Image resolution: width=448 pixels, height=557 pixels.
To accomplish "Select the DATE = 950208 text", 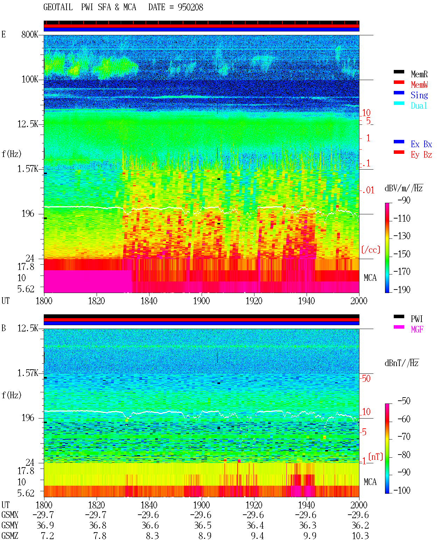I will tap(176, 7).
